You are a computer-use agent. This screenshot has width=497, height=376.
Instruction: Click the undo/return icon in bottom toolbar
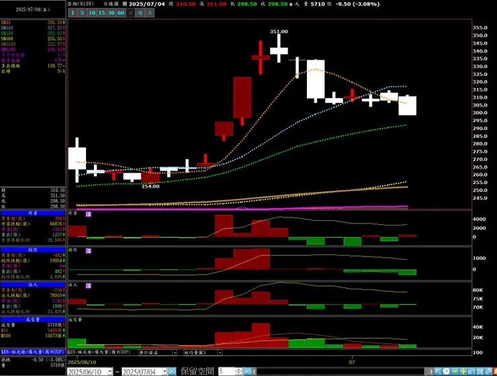471,371
